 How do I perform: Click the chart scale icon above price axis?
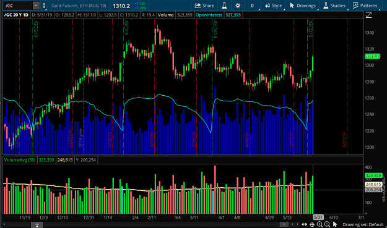point(369,15)
